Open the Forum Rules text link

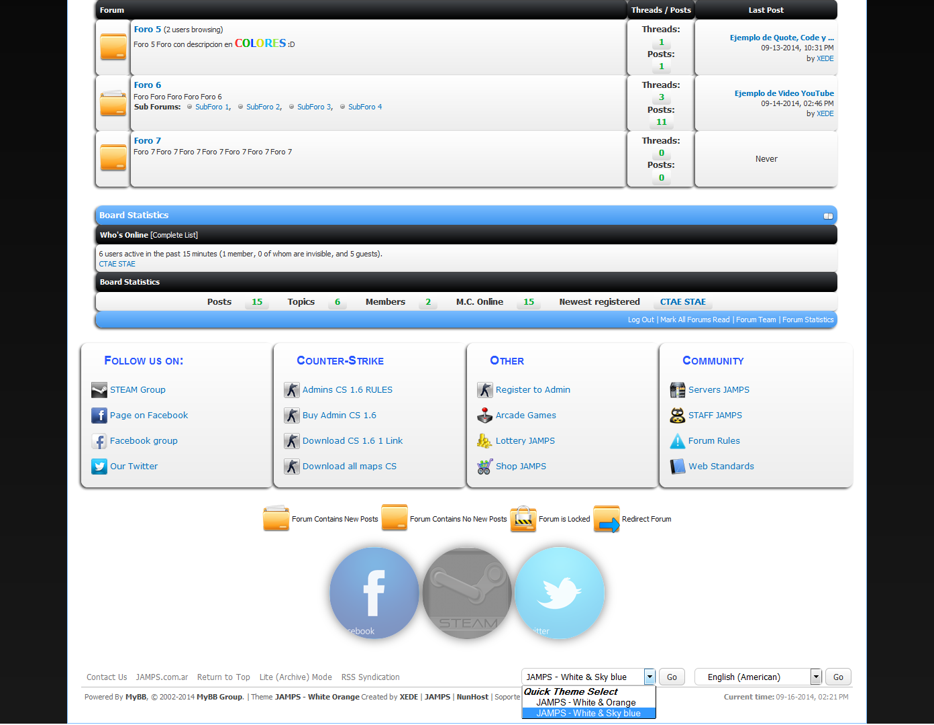(x=714, y=441)
